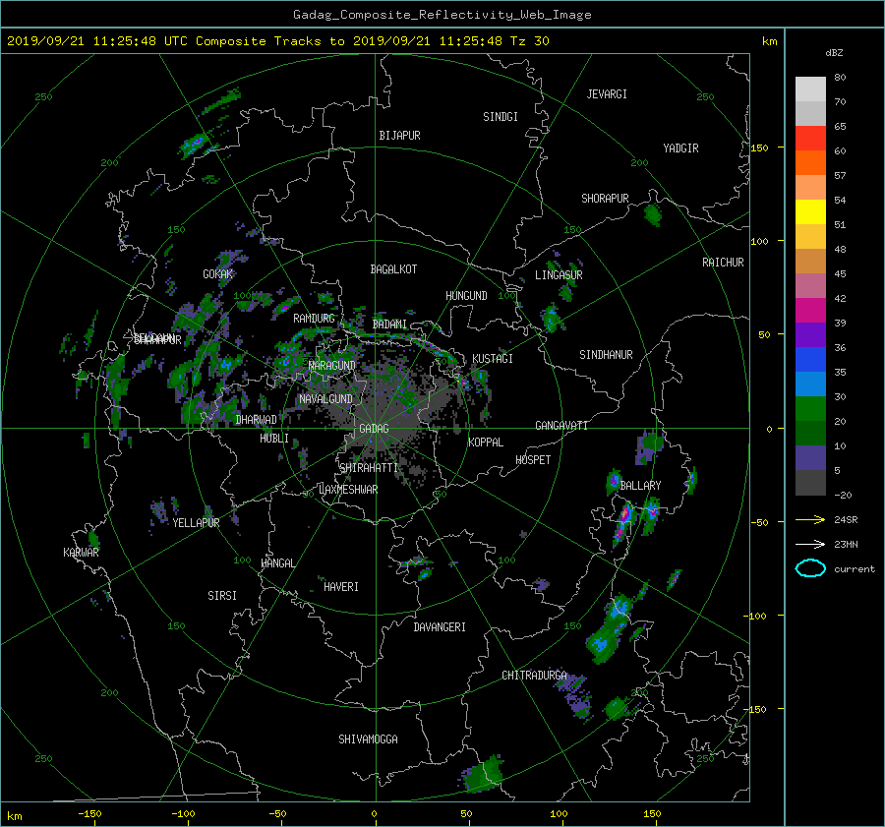Pick the light orange 54-57 dBZ swatch
The image size is (885, 827).
point(810,188)
